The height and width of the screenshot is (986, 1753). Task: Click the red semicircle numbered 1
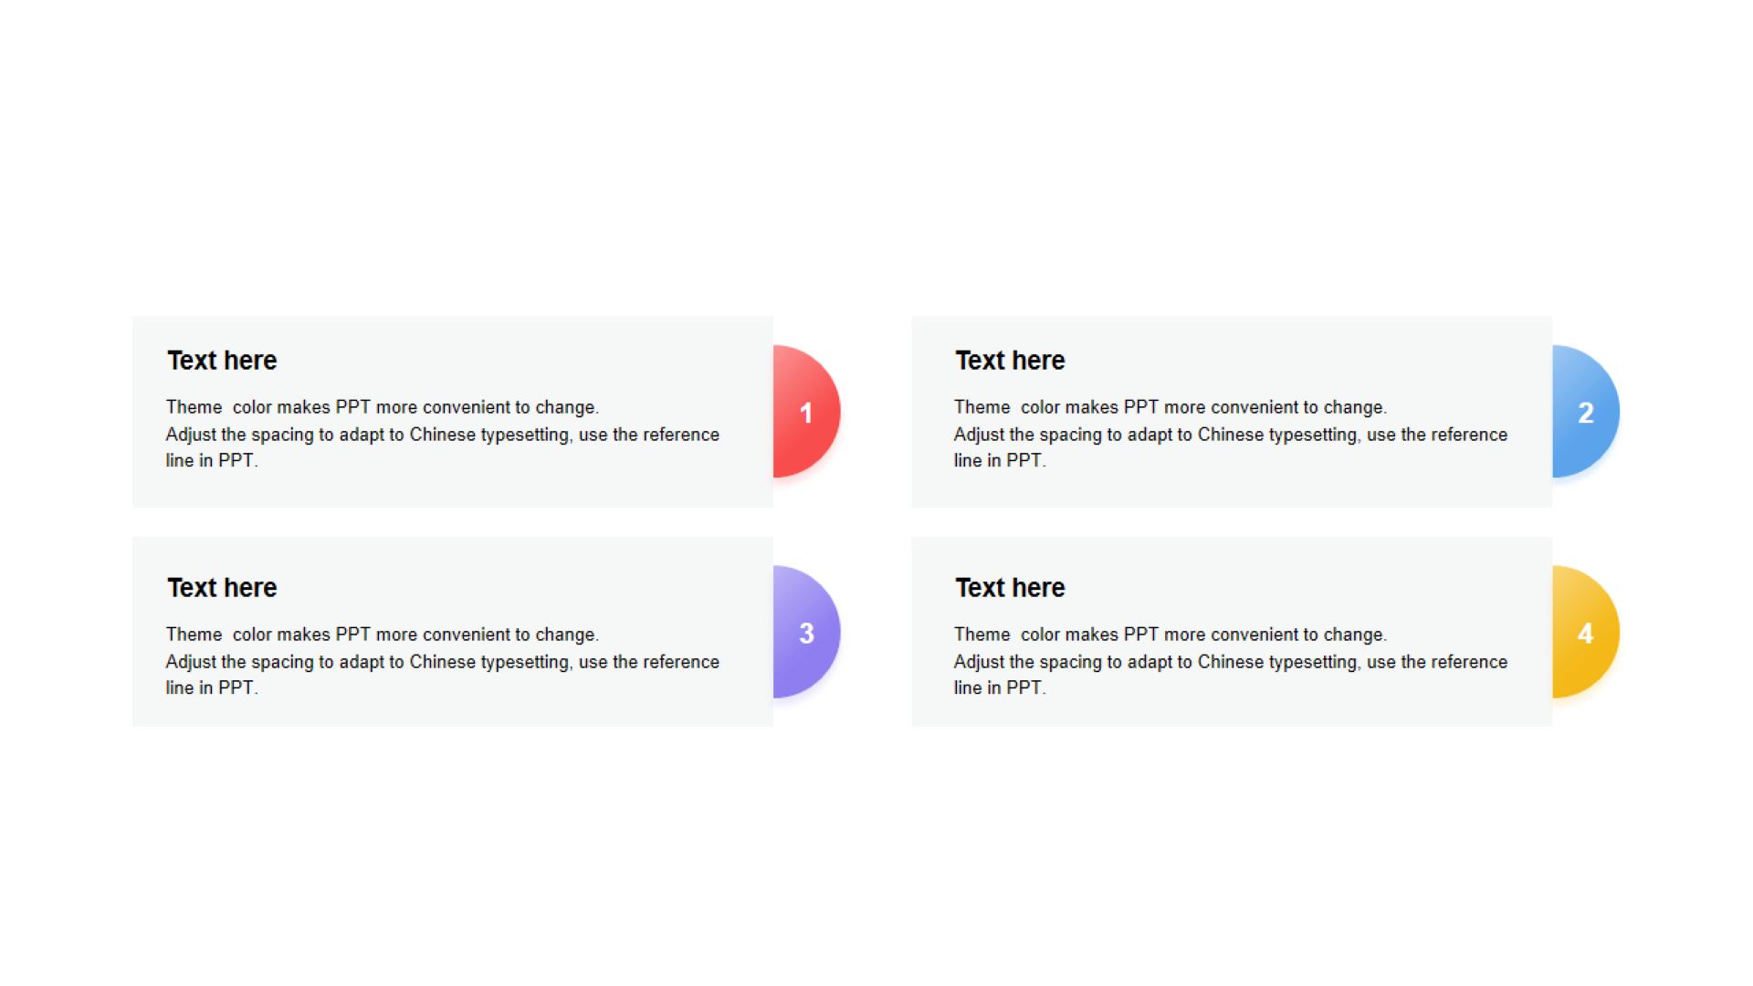click(806, 412)
